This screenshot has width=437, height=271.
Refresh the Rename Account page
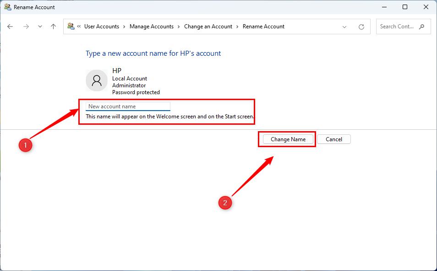tap(361, 27)
